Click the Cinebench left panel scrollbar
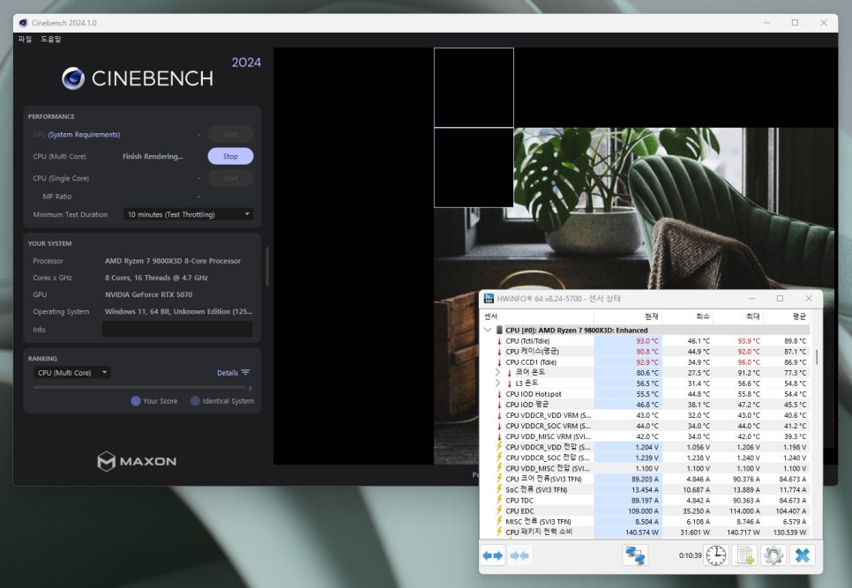Viewport: 852px width, 588px height. coord(266,266)
